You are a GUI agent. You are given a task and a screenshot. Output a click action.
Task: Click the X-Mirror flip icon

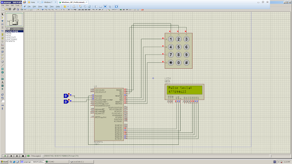(2, 105)
